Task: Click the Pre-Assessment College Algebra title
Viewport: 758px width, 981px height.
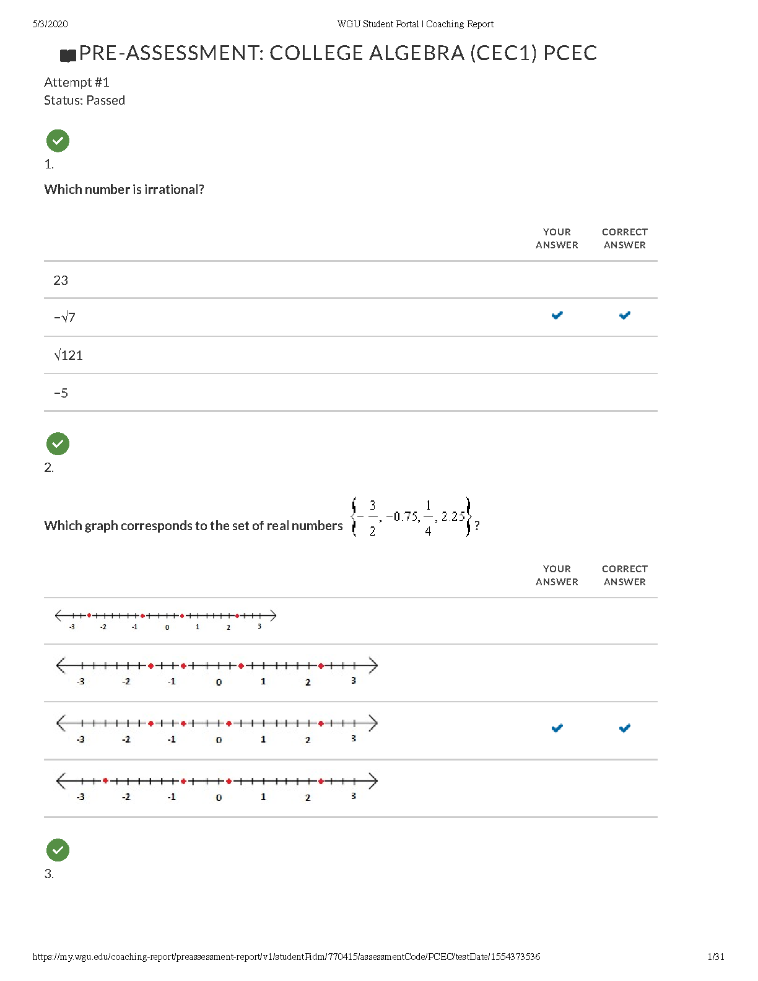Action: pos(338,53)
